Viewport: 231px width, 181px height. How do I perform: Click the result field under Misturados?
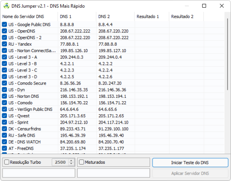114,173
